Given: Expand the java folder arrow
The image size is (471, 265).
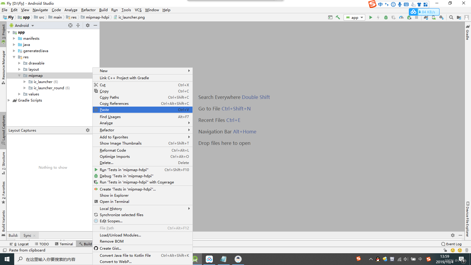Looking at the screenshot, I should 14,44.
